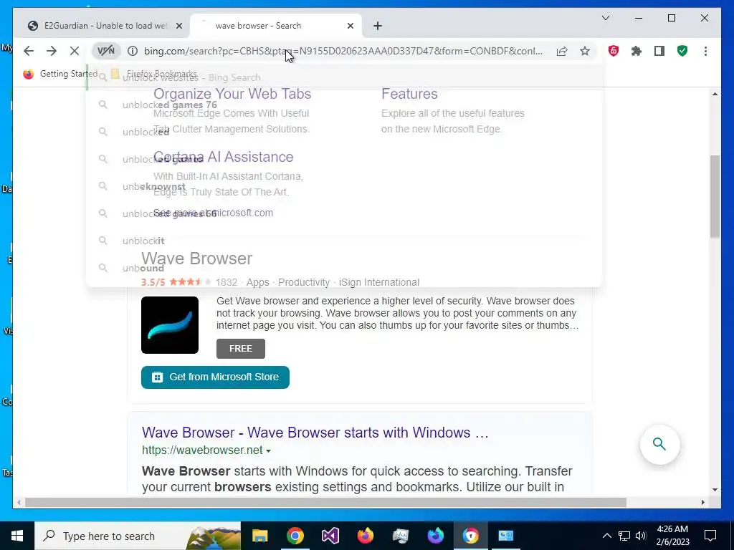Open File Explorer from the taskbar

click(259, 536)
